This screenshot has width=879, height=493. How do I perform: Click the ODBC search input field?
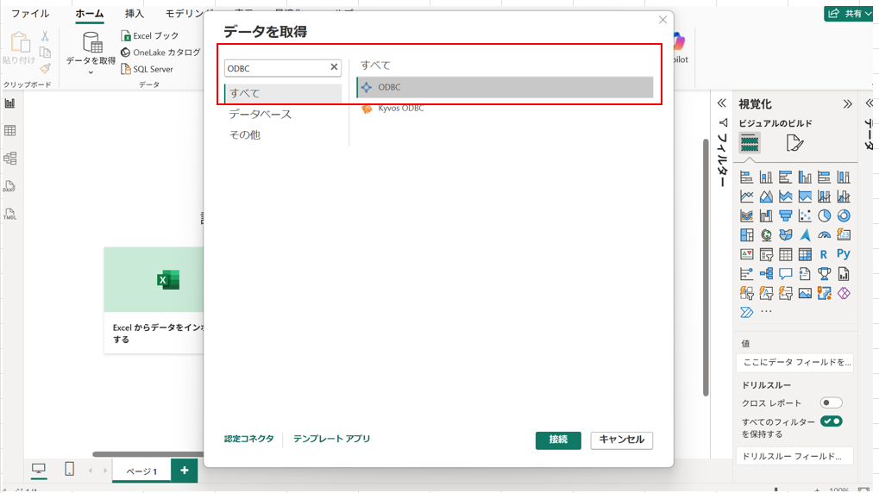[x=275, y=68]
